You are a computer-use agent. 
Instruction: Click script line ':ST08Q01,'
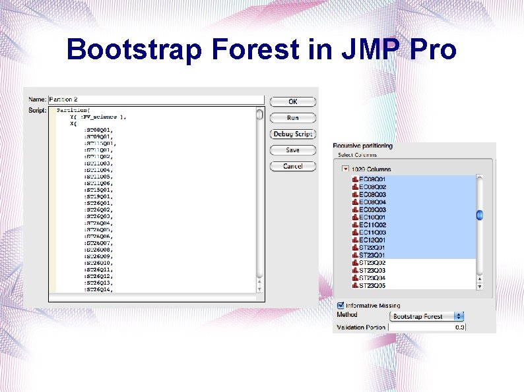tap(98, 130)
